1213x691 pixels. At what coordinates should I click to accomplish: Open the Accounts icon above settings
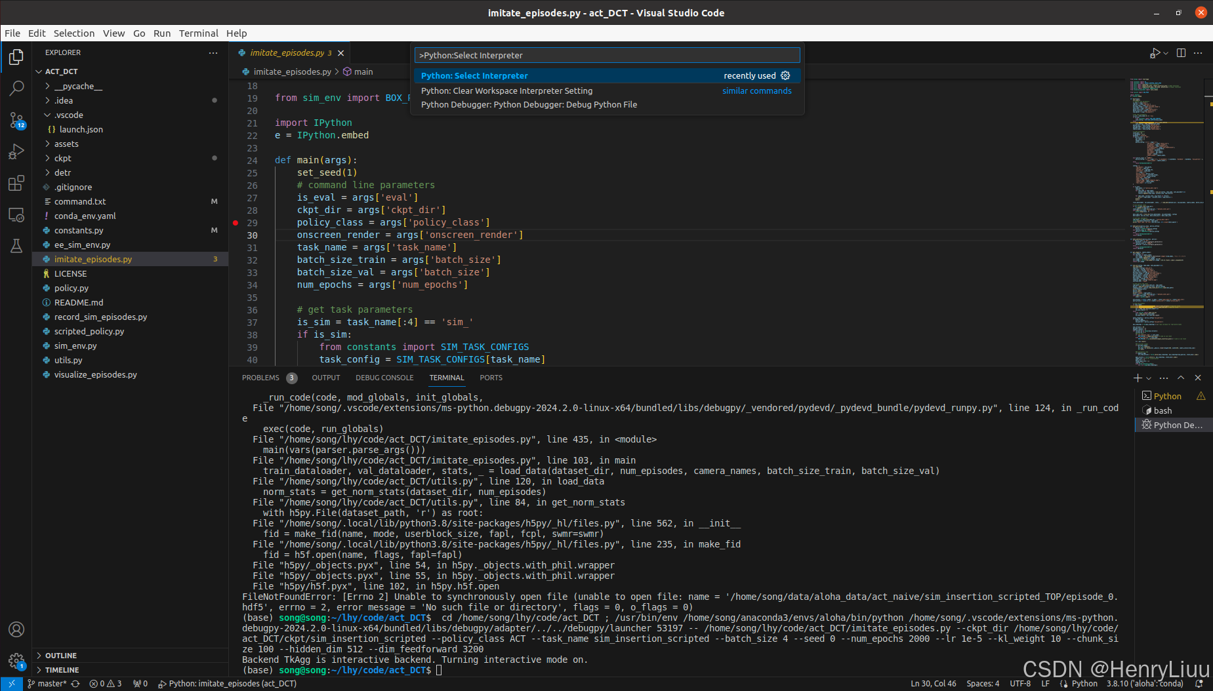point(16,629)
